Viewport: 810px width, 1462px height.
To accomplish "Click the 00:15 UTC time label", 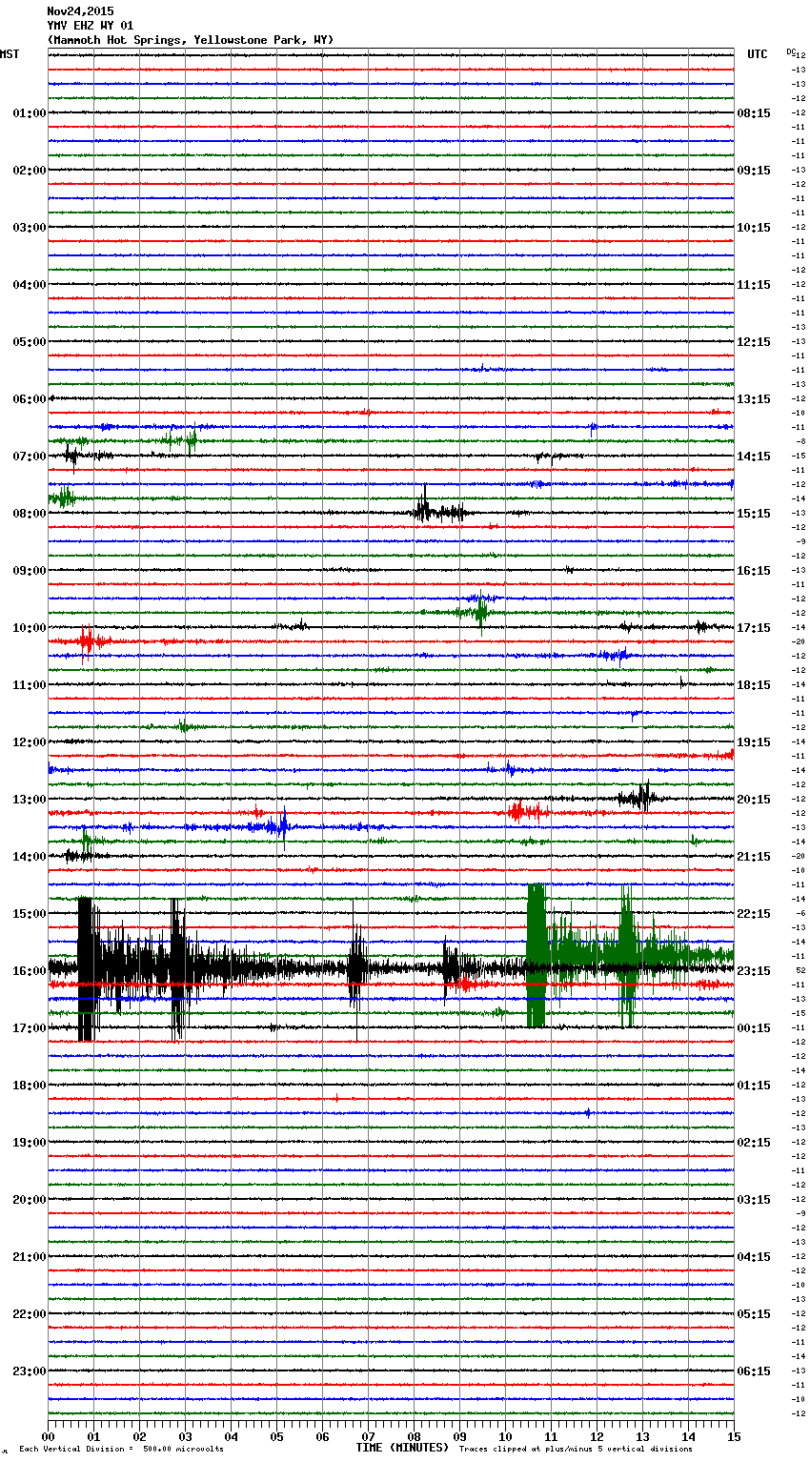I will [754, 1028].
